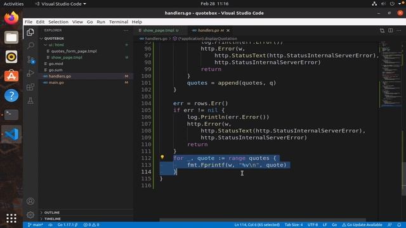Open the Edit menu
Viewport: 406px width, 228px height.
click(x=40, y=22)
